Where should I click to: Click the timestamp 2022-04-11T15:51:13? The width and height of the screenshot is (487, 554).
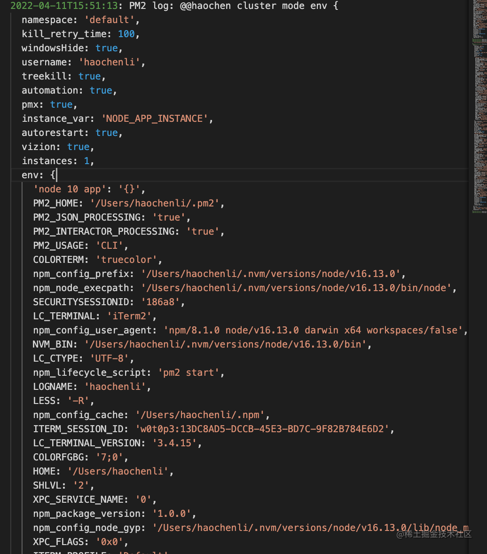coord(64,6)
